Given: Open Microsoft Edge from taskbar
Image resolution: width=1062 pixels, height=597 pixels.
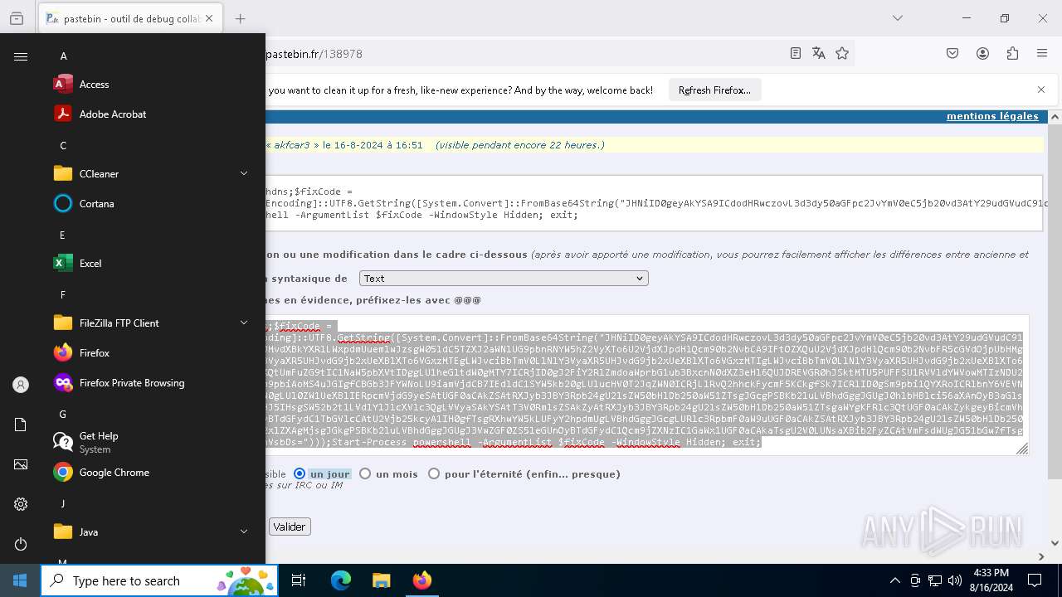Looking at the screenshot, I should [x=341, y=581].
